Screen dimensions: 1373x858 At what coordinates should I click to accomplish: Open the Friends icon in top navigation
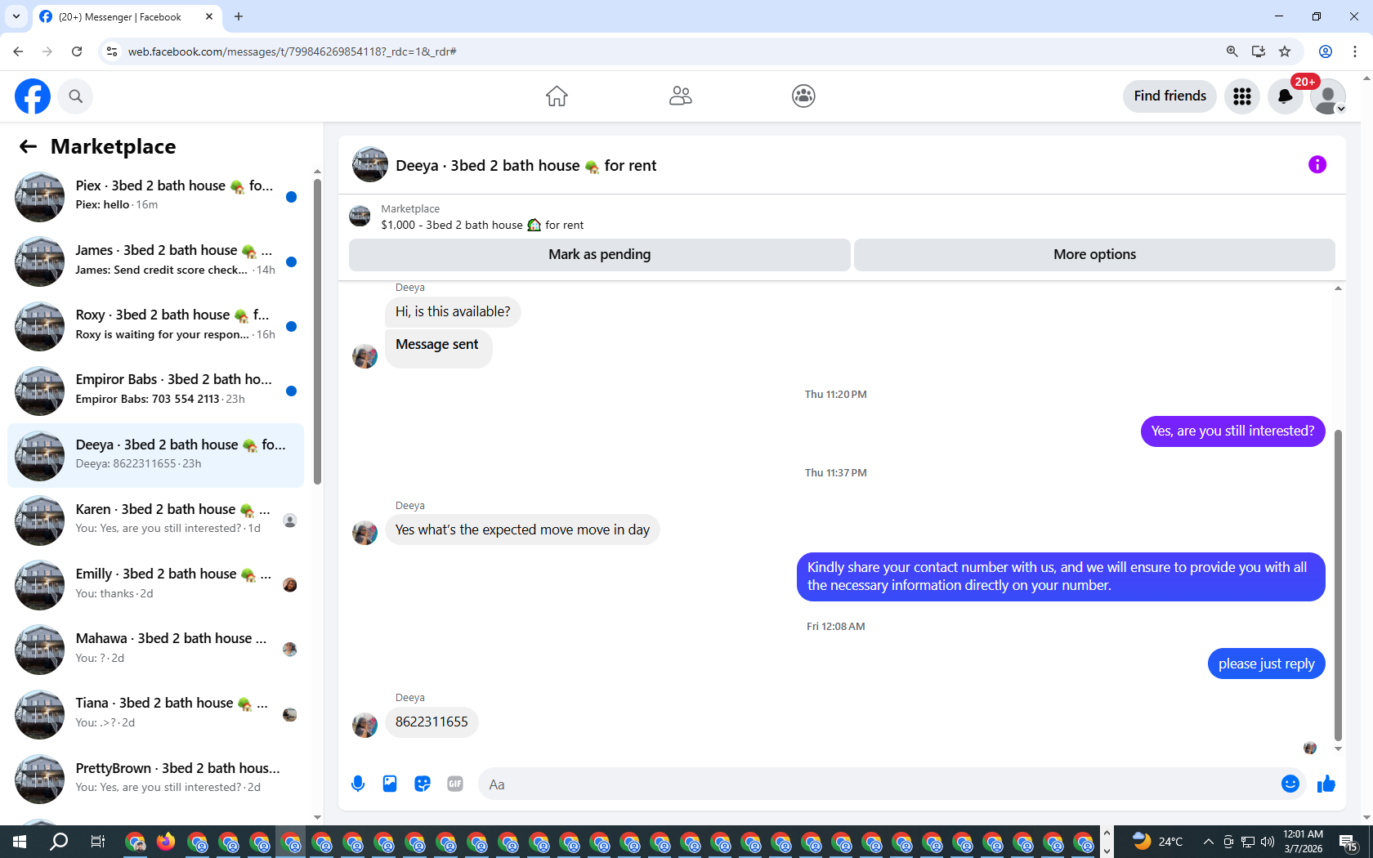pyautogui.click(x=680, y=96)
